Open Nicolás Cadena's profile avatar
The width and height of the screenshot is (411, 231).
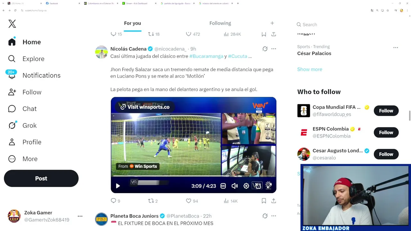coord(101,52)
